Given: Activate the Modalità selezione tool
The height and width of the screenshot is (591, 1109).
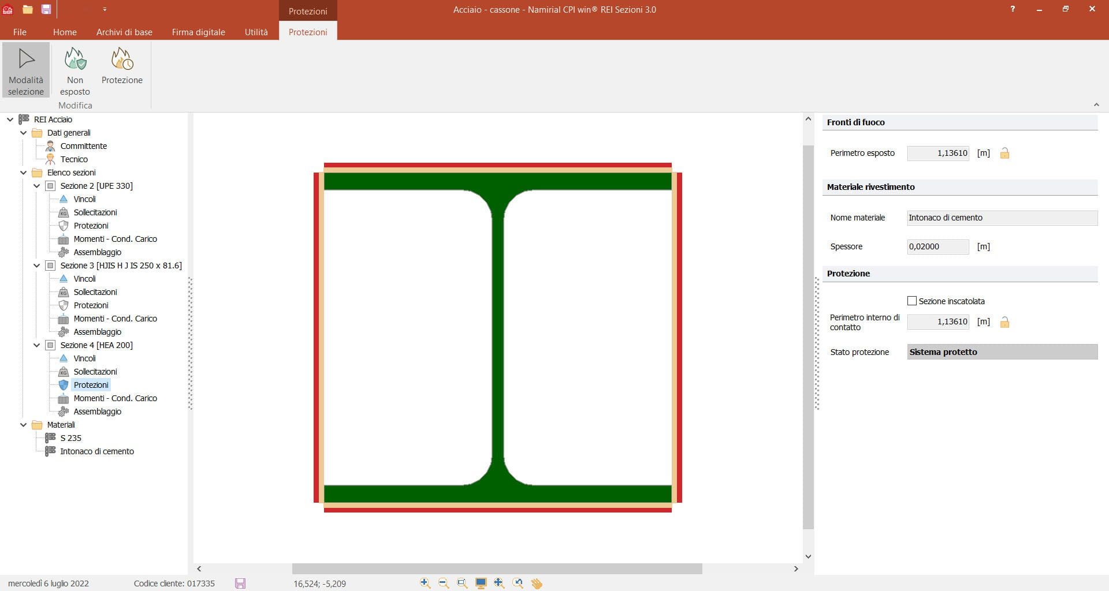Looking at the screenshot, I should (26, 70).
